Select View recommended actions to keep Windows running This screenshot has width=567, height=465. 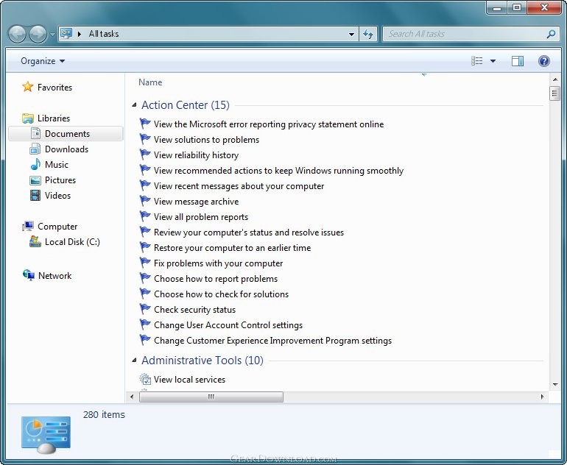[278, 171]
